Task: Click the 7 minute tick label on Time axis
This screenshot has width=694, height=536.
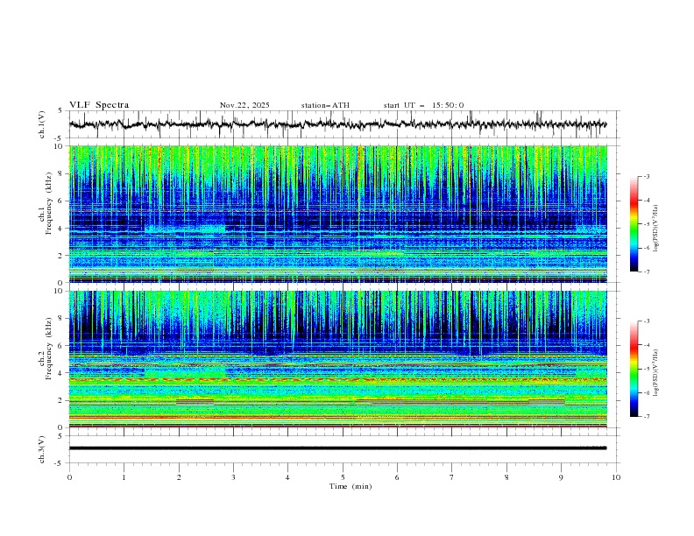Action: click(452, 477)
